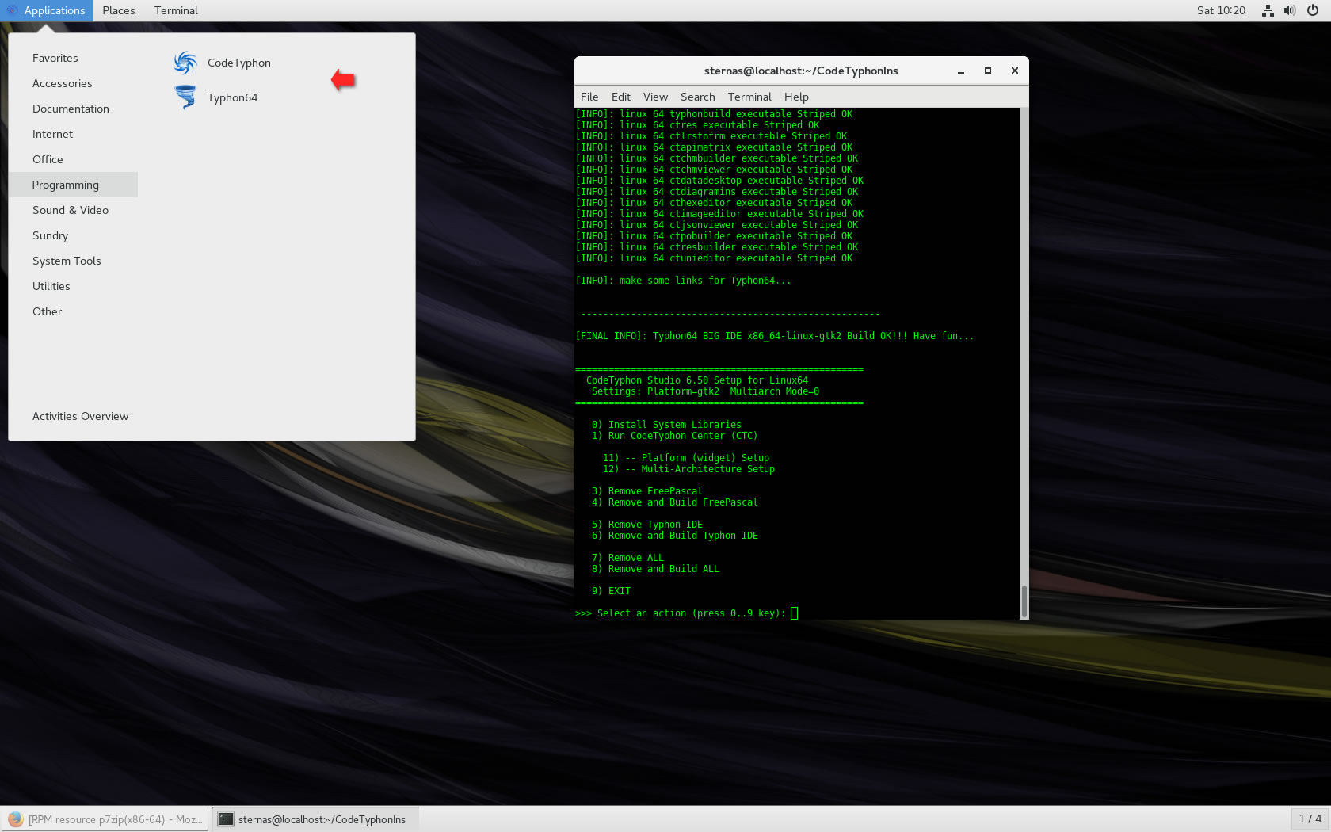Click '5) Remove Typhon IDE' line
1331x832 pixels.
646,525
